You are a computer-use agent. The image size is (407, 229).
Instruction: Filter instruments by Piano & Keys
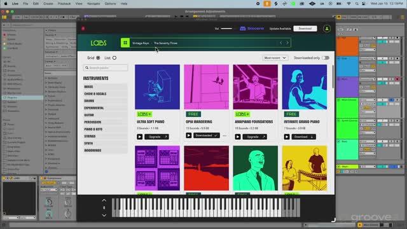[x=105, y=129]
